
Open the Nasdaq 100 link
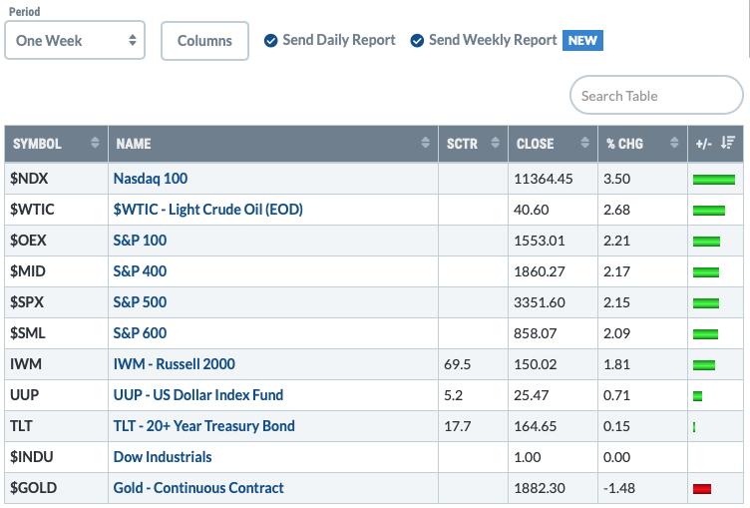151,179
